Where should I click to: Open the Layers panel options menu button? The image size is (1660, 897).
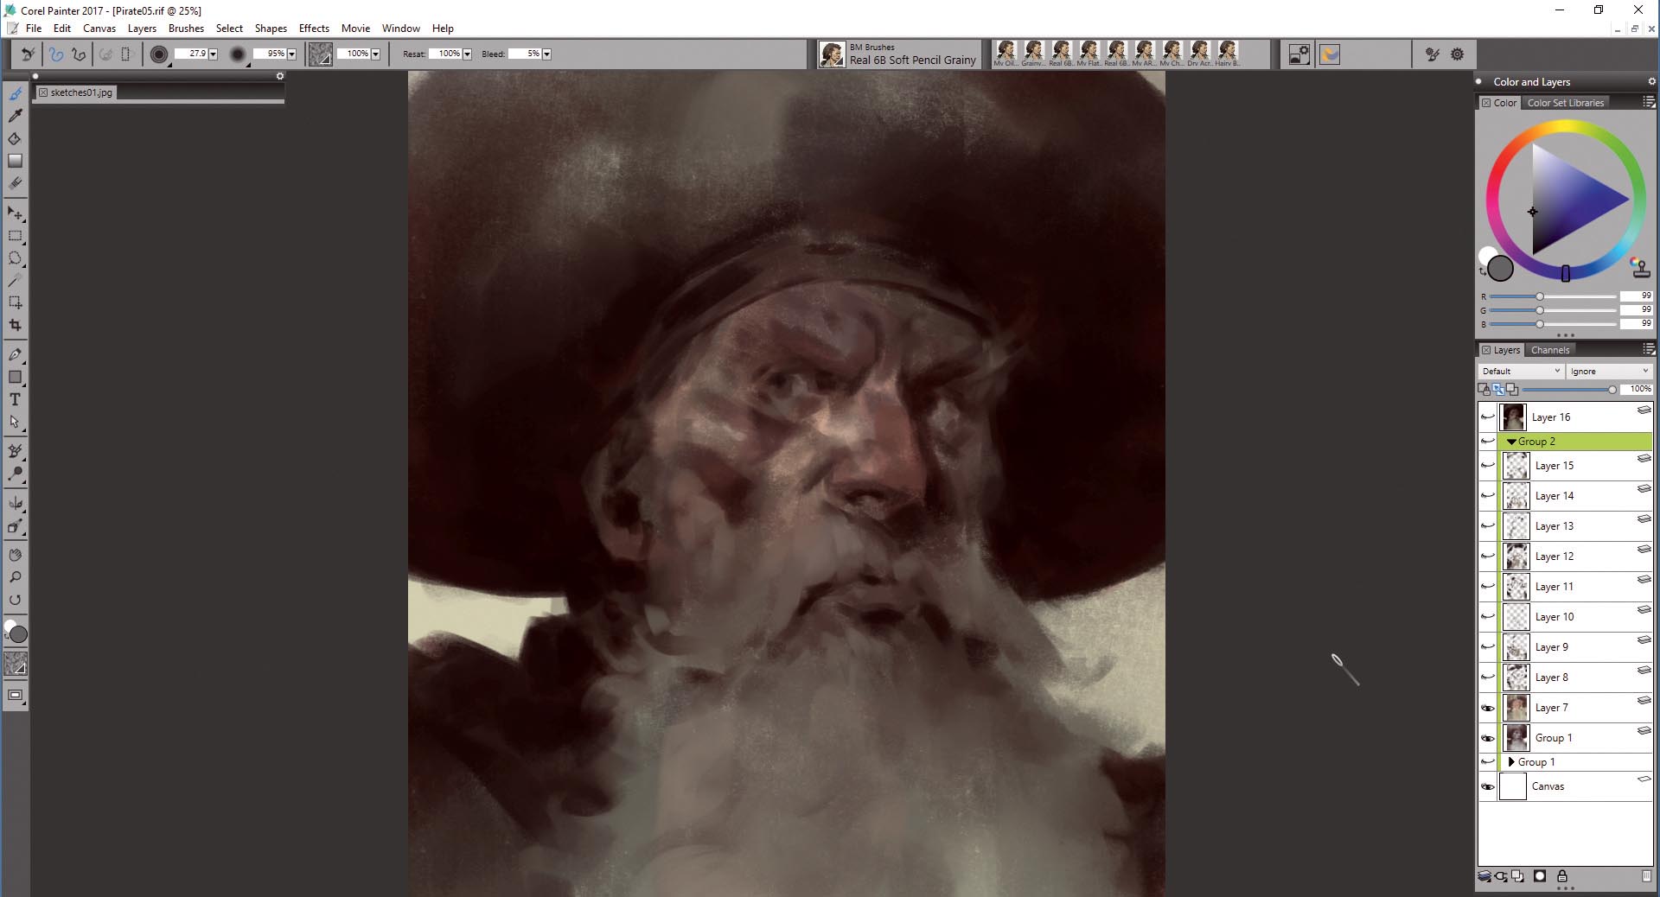[1648, 349]
